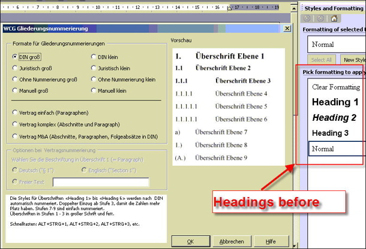Click the New Style button
This screenshot has height=249, width=366.
click(x=352, y=60)
